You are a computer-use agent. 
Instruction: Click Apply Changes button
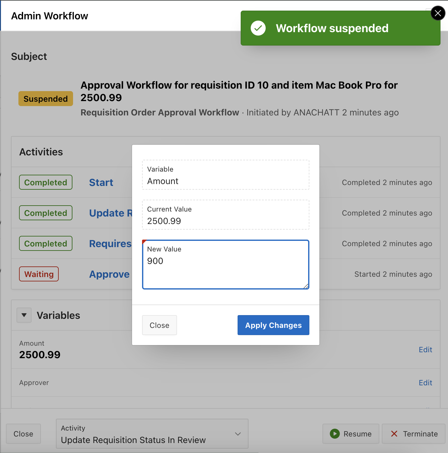[x=273, y=325]
